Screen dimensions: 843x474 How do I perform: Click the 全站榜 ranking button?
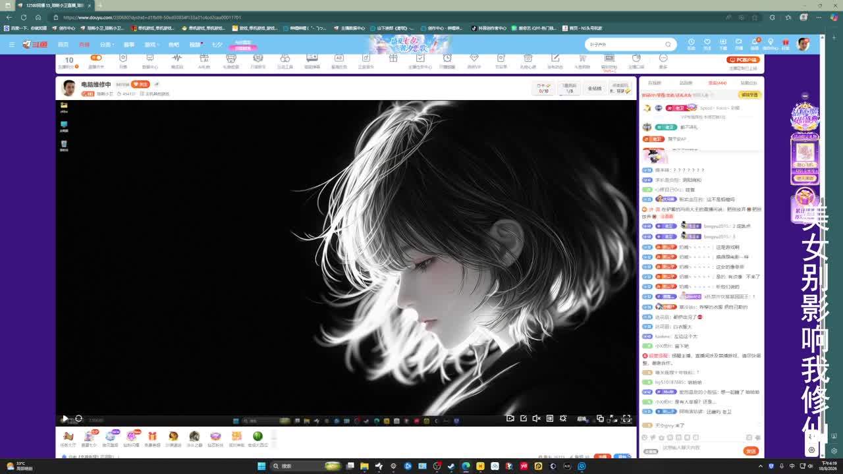595,88
